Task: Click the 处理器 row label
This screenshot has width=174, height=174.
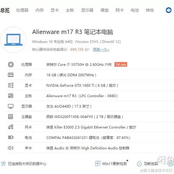Action: [26, 65]
